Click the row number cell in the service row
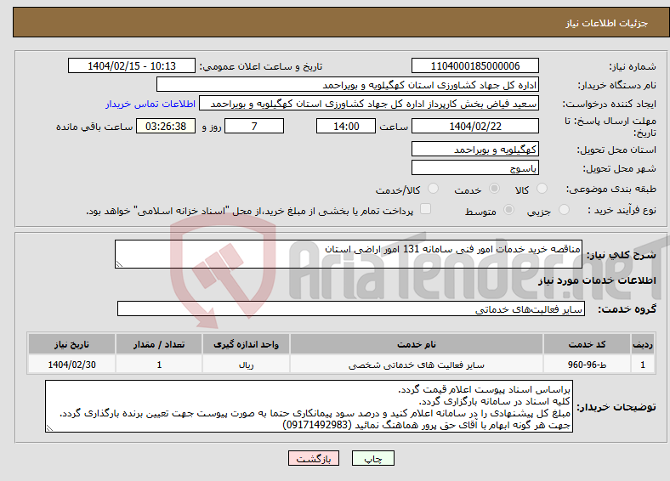Image resolution: width=670 pixels, height=481 pixels. [x=643, y=365]
